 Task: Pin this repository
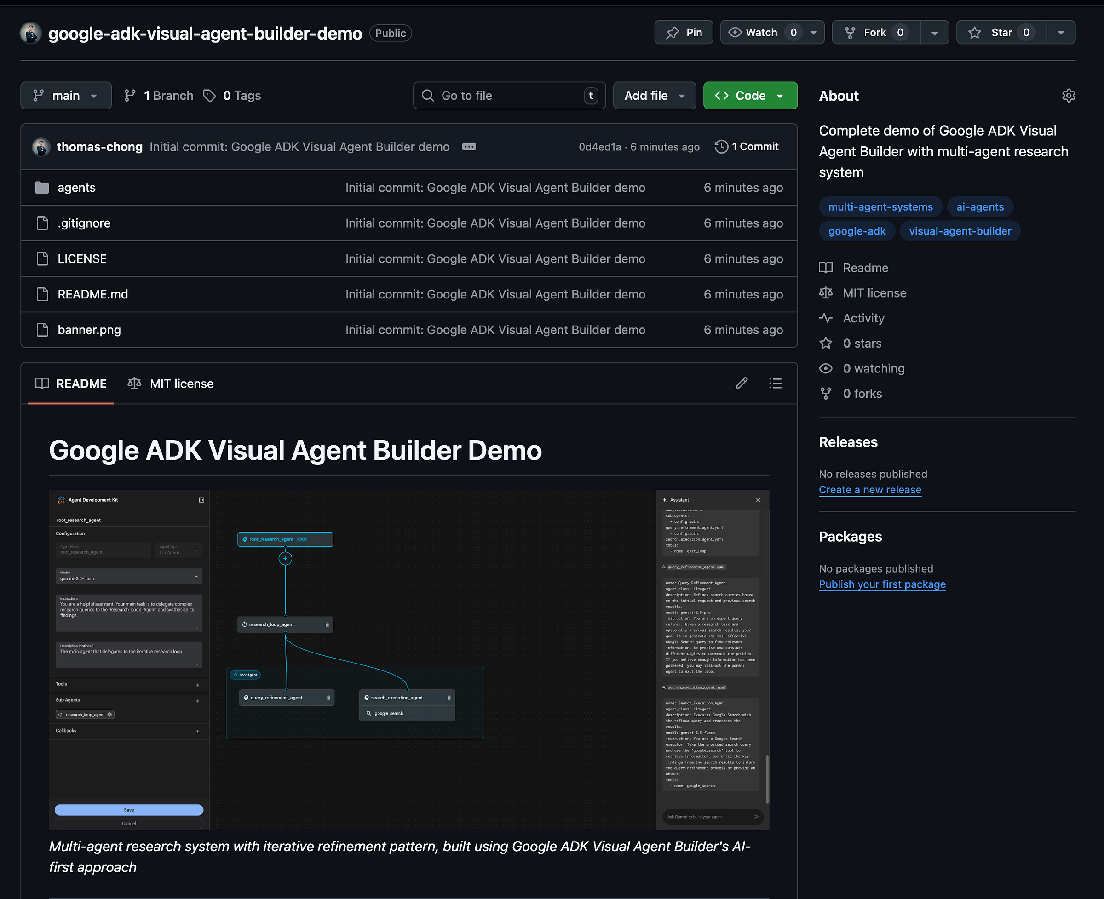[x=683, y=32]
